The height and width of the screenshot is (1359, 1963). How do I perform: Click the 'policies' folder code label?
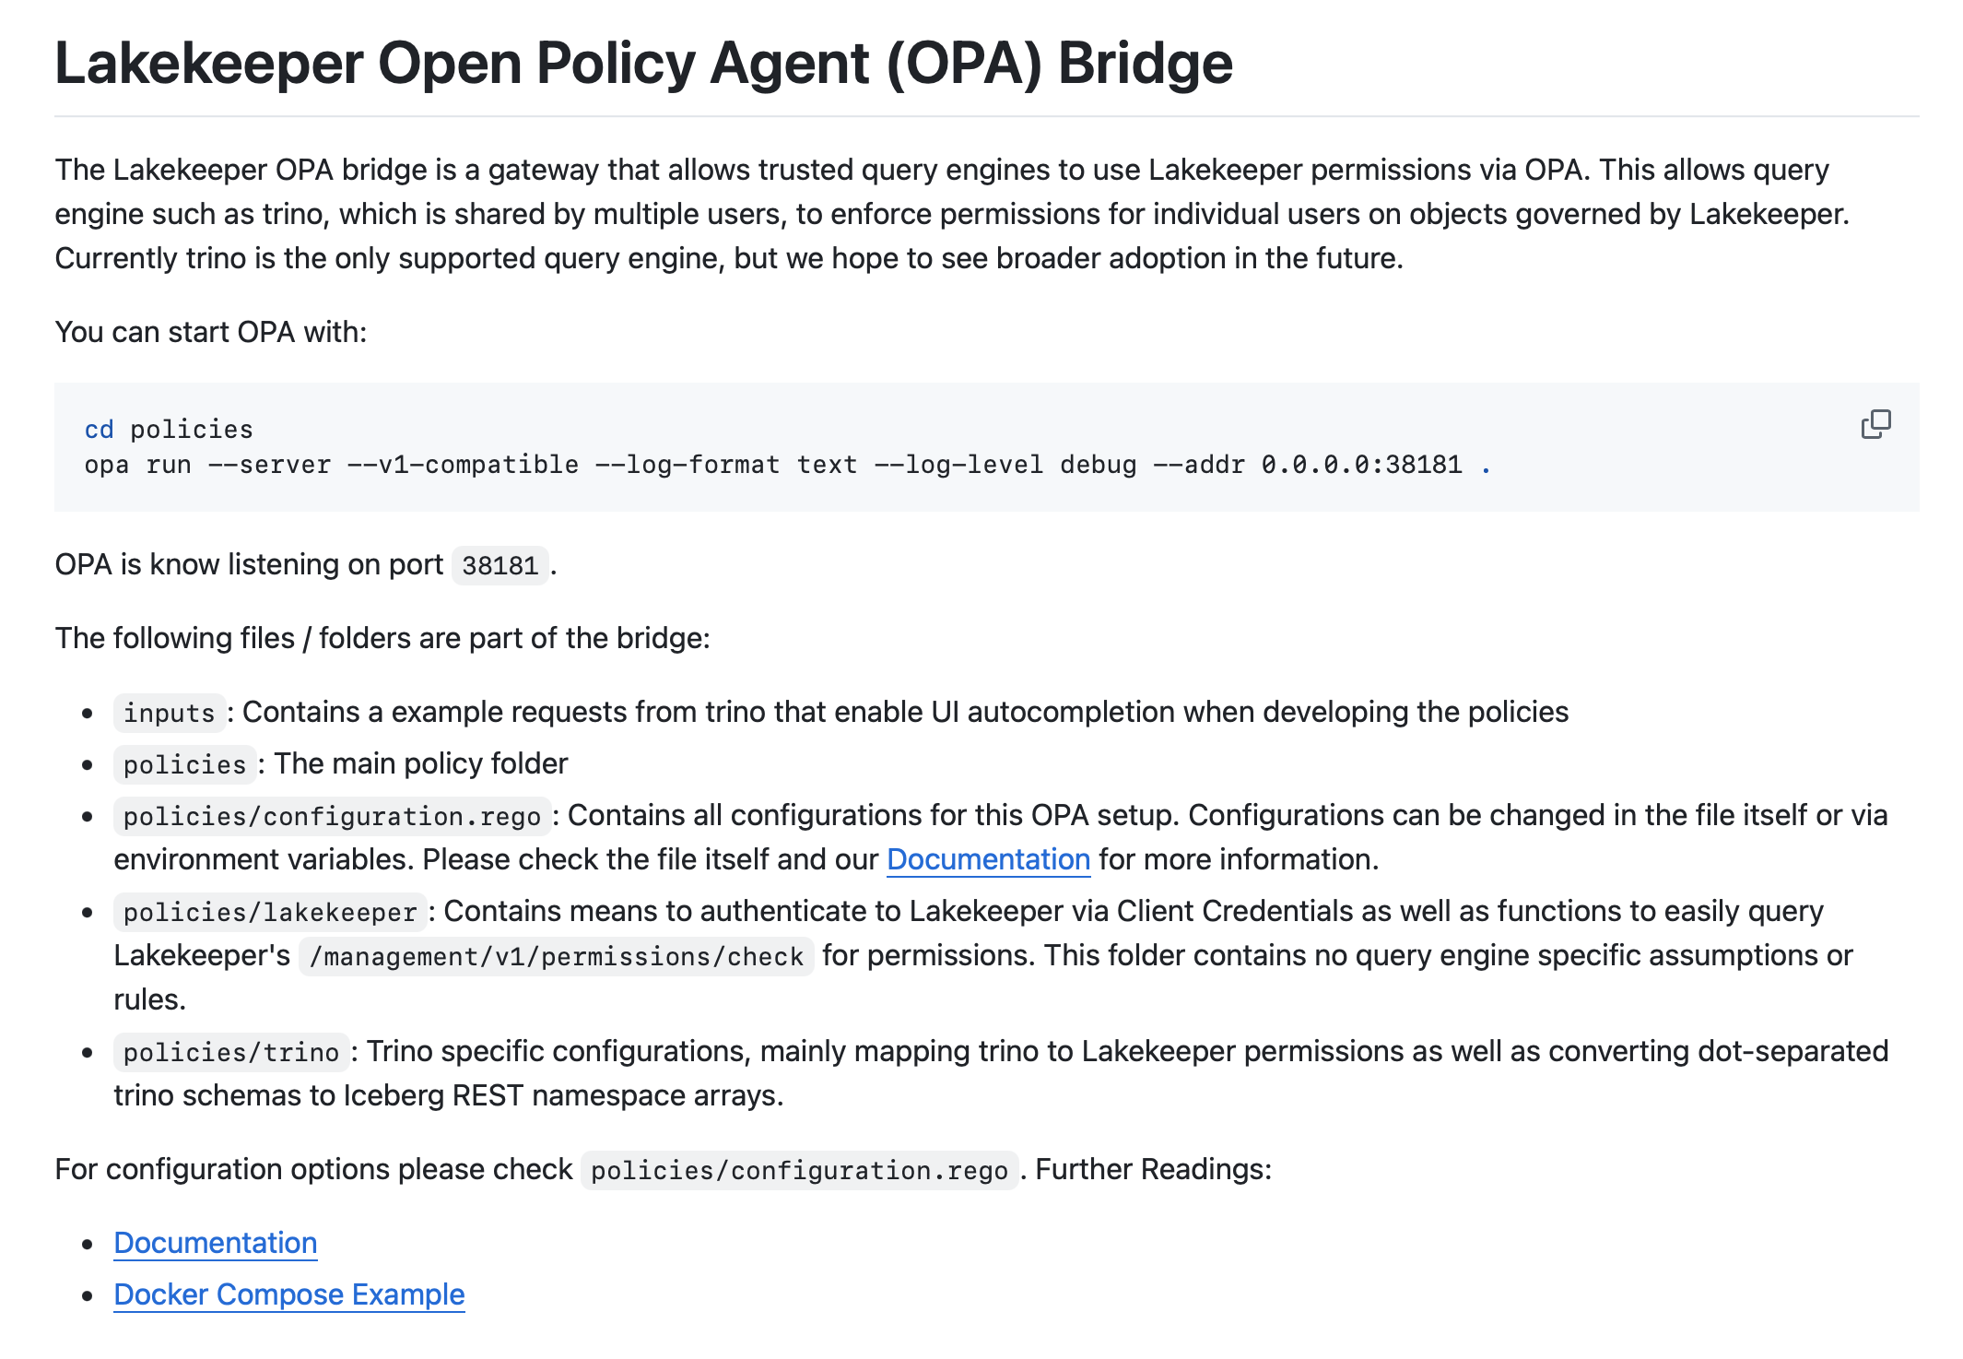(184, 764)
